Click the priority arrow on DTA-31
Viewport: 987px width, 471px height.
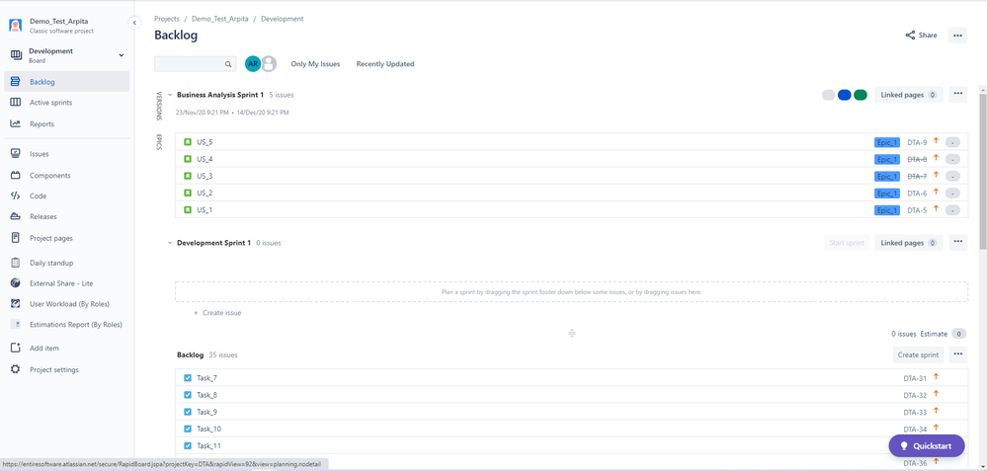(936, 377)
